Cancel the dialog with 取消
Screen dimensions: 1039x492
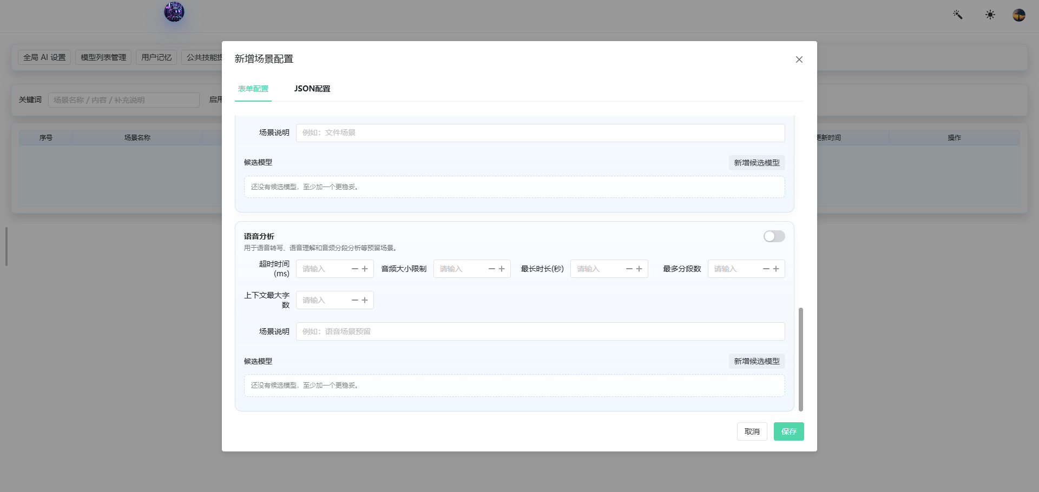coord(752,431)
